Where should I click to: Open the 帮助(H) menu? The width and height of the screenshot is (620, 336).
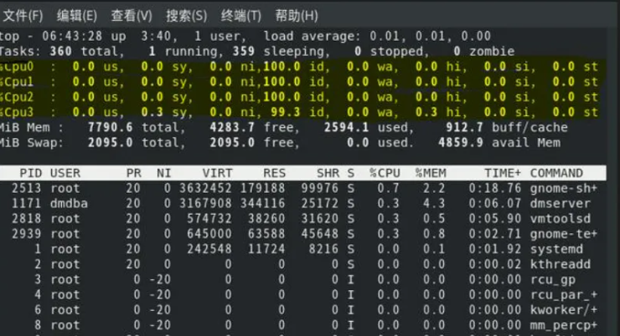(296, 16)
